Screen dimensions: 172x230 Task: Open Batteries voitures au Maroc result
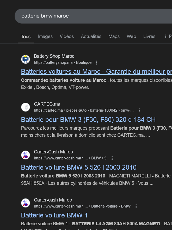pyautogui.click(x=96, y=72)
